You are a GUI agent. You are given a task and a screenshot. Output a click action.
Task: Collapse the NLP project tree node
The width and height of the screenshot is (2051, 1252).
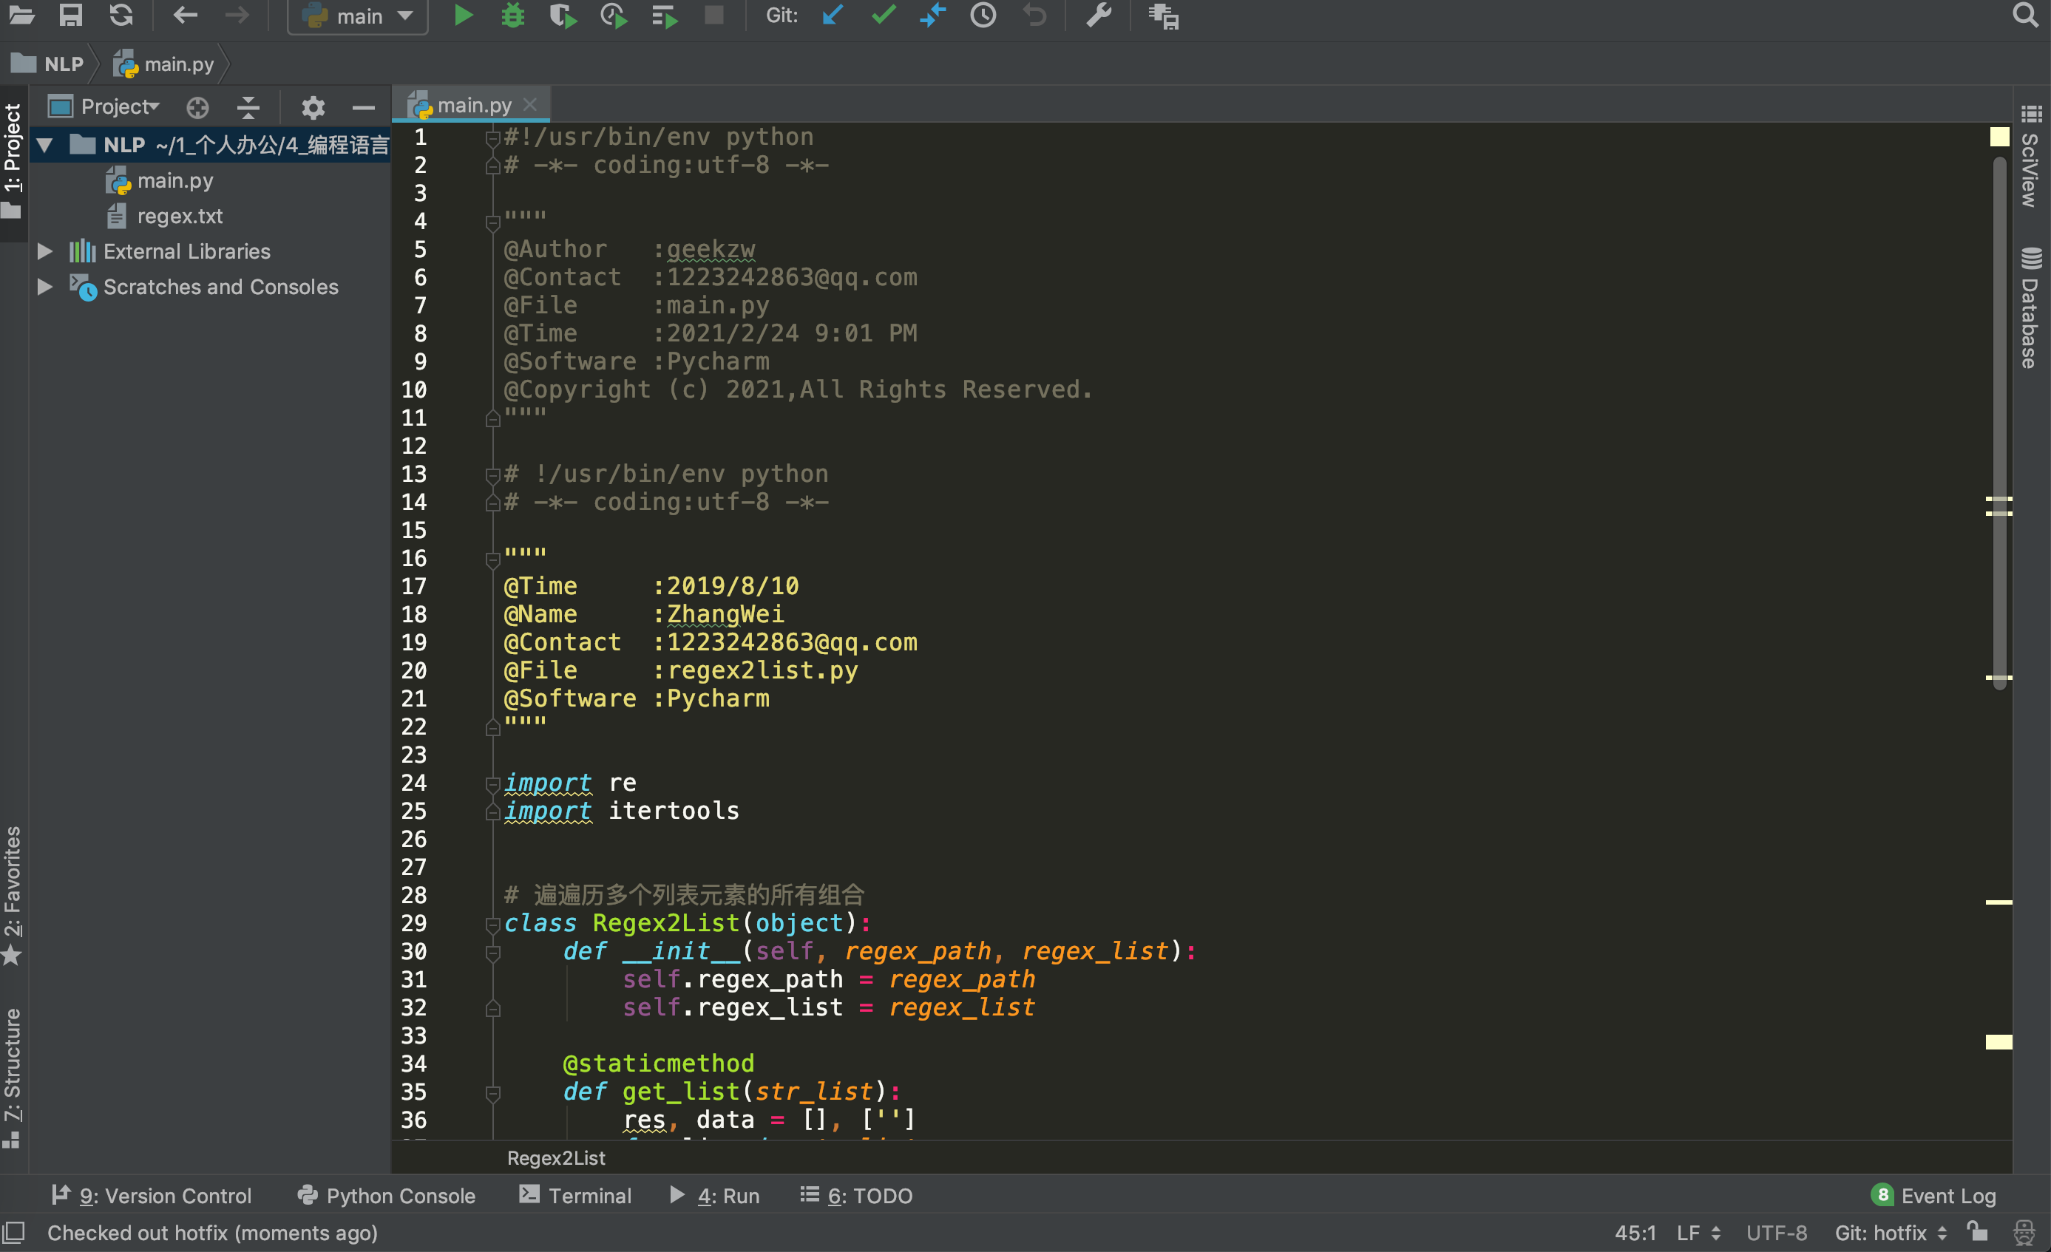(44, 145)
